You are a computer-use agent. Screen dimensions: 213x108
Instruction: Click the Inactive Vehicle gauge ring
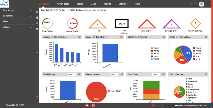(72, 23)
